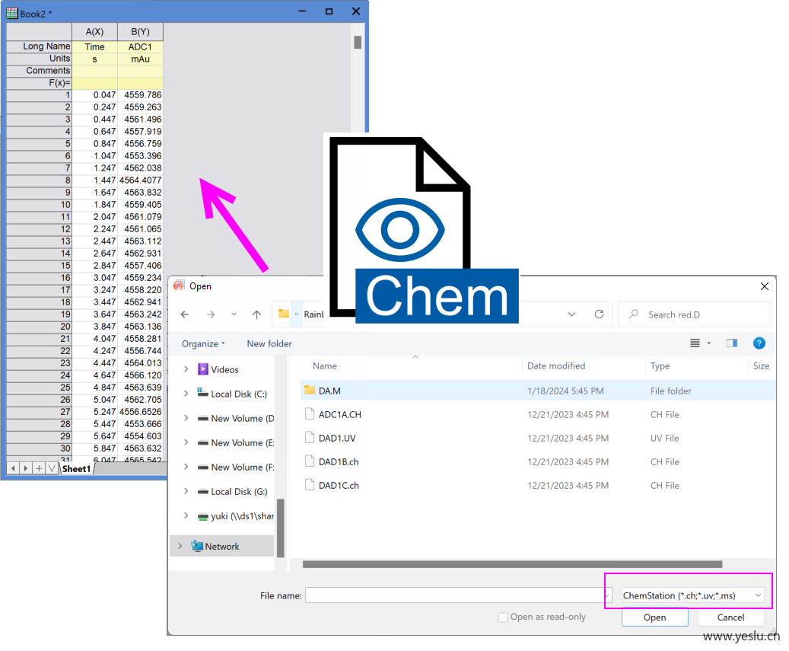
Task: Open the sheet list dropdown tab control
Action: (51, 468)
